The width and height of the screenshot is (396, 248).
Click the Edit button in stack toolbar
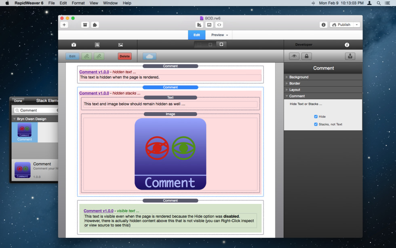point(72,56)
